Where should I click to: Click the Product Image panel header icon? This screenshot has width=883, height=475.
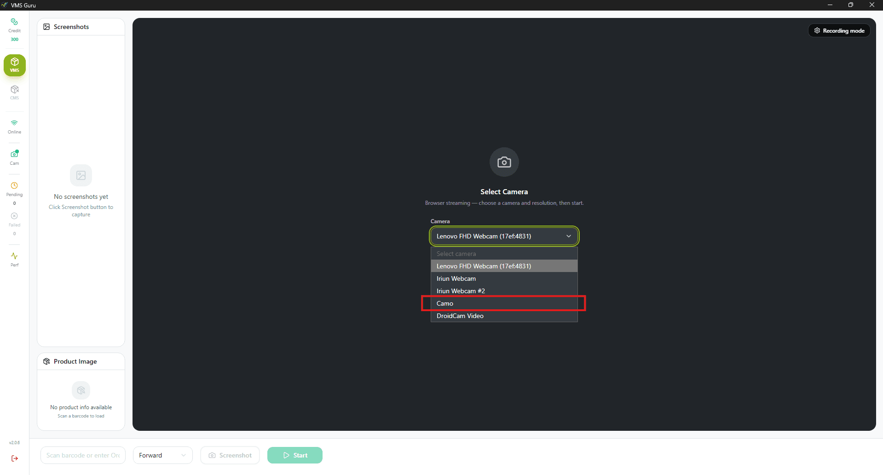46,361
